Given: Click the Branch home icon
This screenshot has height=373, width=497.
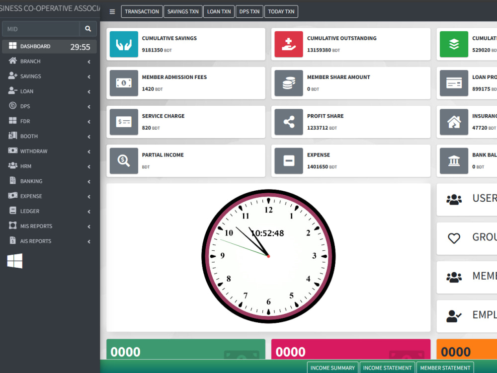Looking at the screenshot, I should pyautogui.click(x=13, y=61).
